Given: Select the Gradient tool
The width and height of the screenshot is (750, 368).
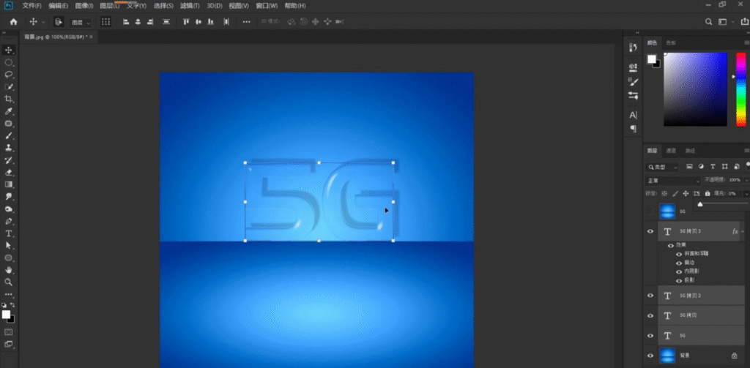Looking at the screenshot, I should pos(8,184).
